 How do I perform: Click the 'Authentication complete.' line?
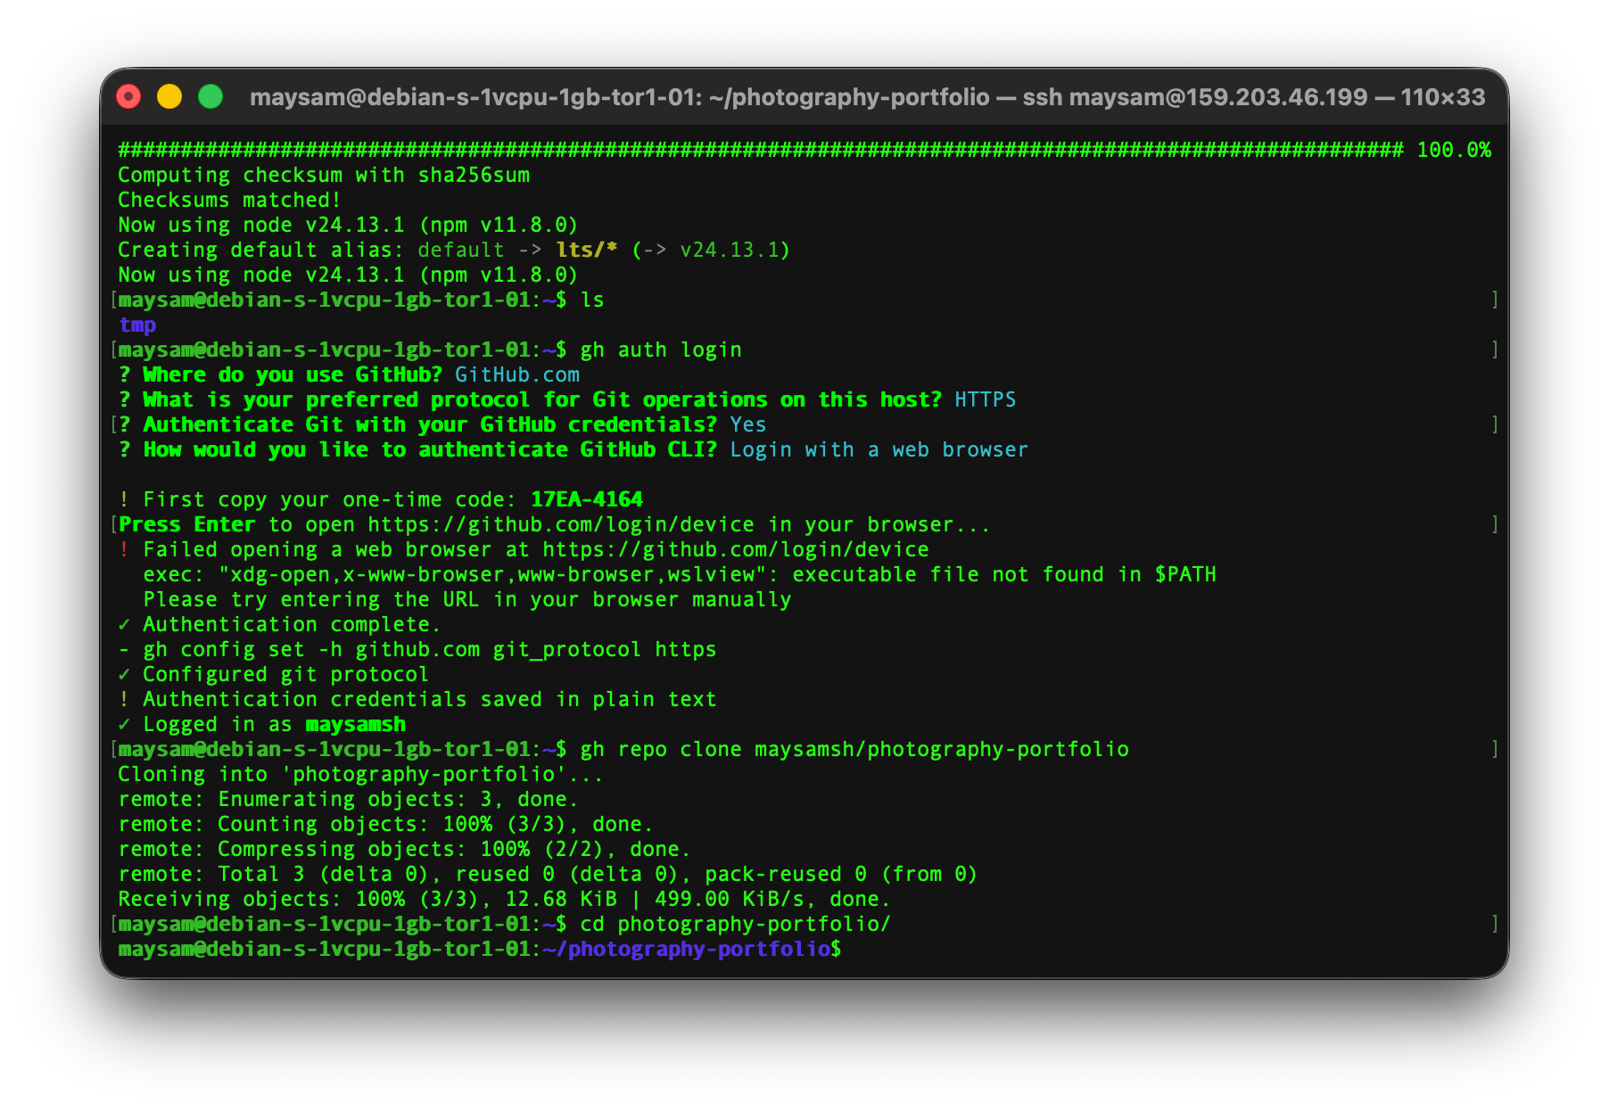[x=280, y=624]
